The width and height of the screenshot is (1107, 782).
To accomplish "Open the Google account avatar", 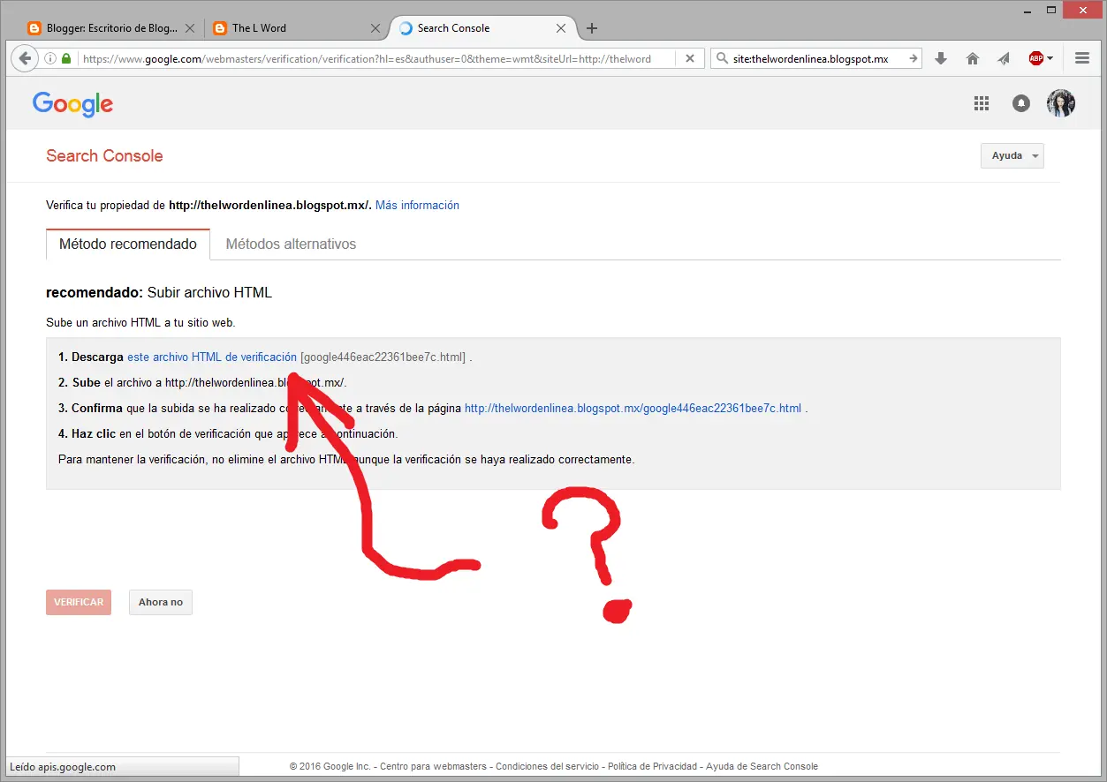I will click(1061, 103).
